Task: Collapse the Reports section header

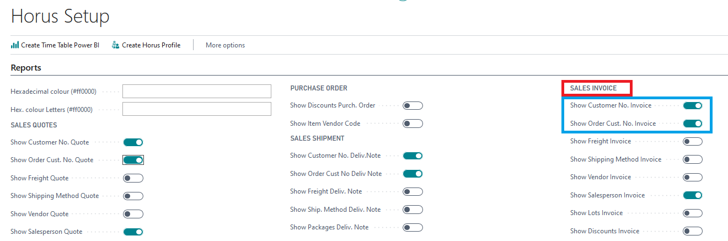Action: coord(26,68)
